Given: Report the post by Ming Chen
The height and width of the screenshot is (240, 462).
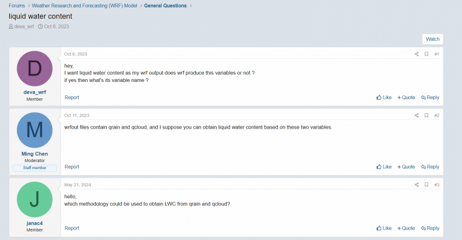Looking at the screenshot, I should tap(72, 167).
